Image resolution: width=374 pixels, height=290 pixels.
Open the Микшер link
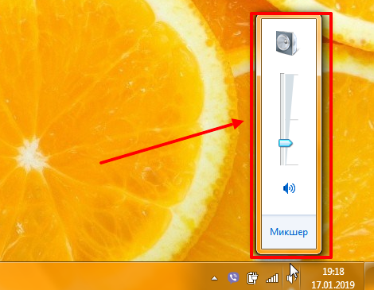(289, 232)
